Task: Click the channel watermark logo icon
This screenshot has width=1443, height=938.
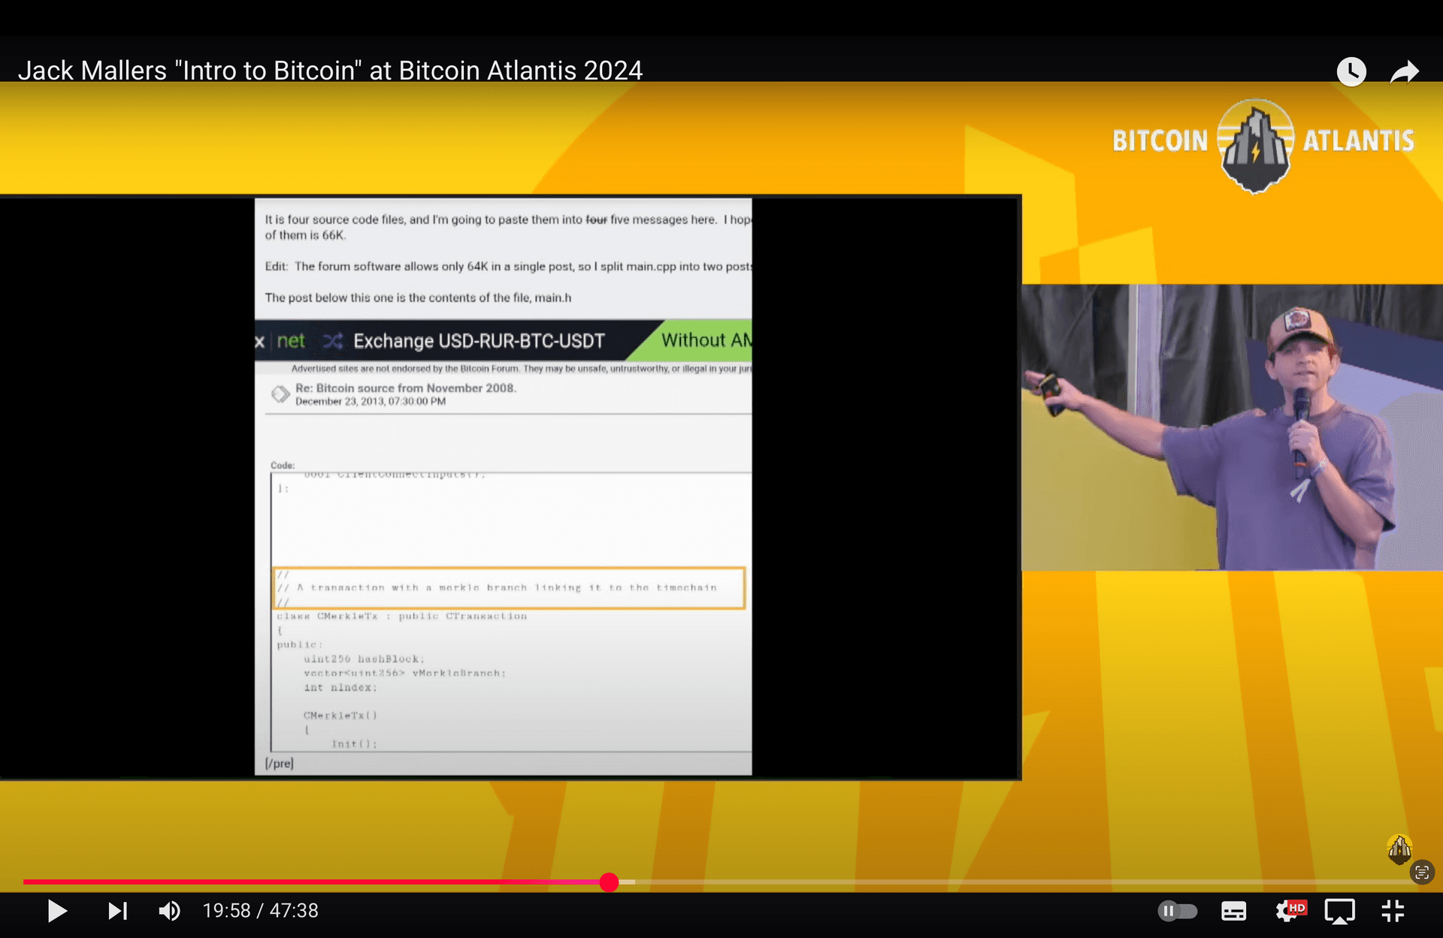Action: (1399, 849)
